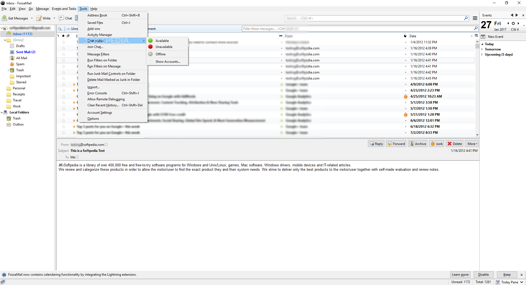Screen dimensions: 526x285
Task: Click the star next to sender softpedia.com address
Action: coord(106,144)
